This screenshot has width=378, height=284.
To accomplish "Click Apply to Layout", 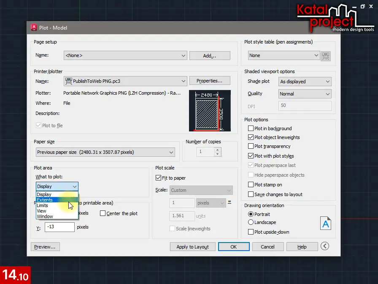I will [x=192, y=246].
